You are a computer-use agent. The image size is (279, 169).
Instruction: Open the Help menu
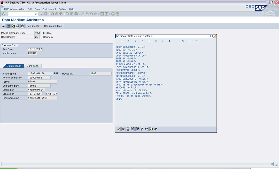(x=72, y=9)
